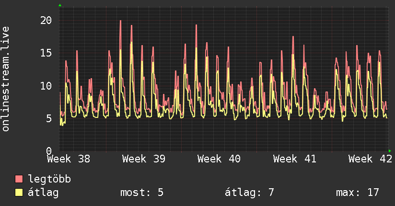Click the pink legtöbb legend swatch

pos(19,179)
